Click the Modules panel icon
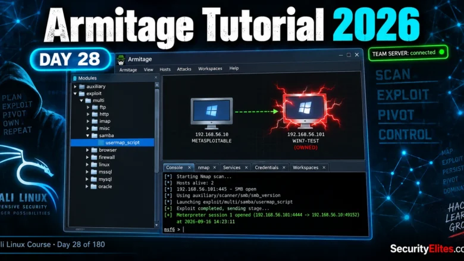 75,78
